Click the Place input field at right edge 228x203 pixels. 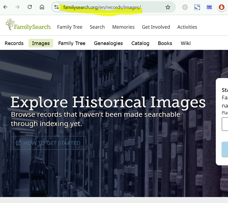225,124
